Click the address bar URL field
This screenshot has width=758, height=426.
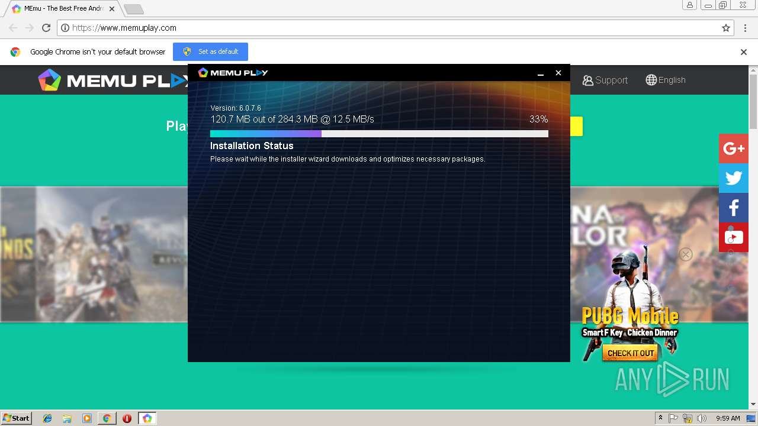tap(396, 28)
